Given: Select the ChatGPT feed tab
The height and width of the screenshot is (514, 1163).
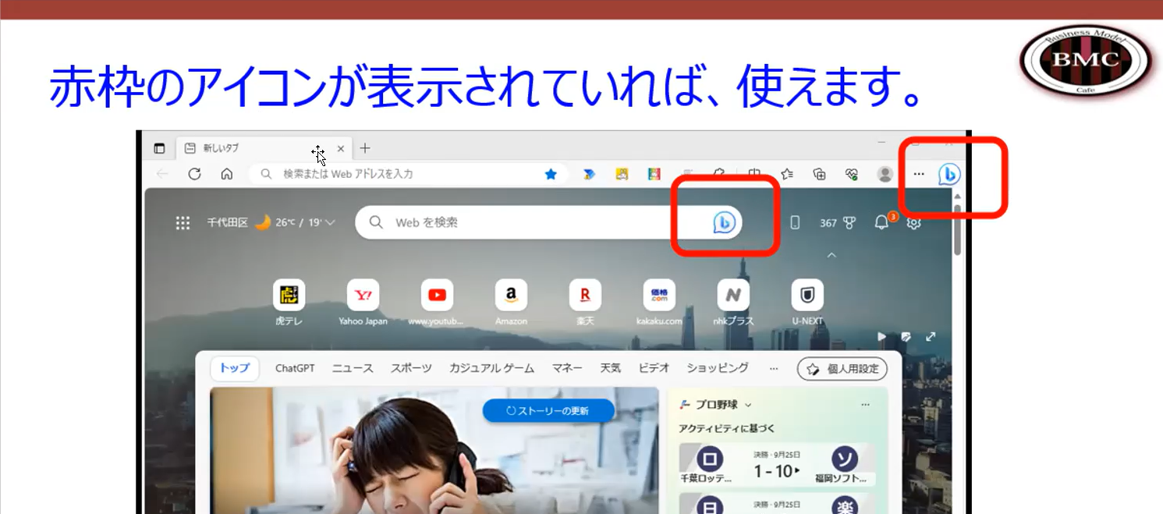Looking at the screenshot, I should coord(295,369).
